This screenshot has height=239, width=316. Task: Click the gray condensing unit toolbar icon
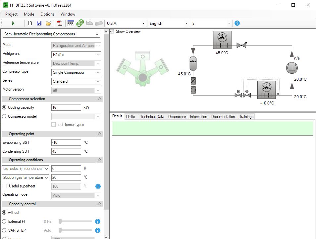pyautogui.click(x=89, y=23)
